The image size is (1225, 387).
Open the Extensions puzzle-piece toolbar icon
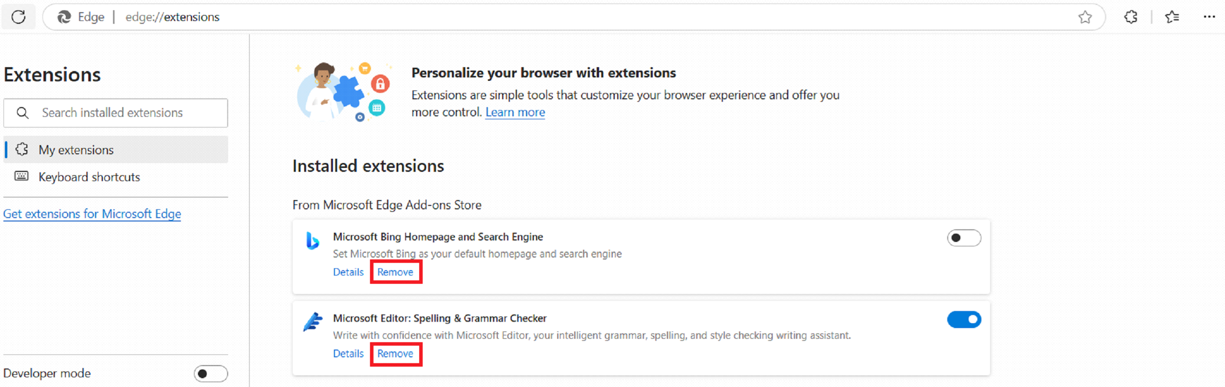[x=1130, y=17]
